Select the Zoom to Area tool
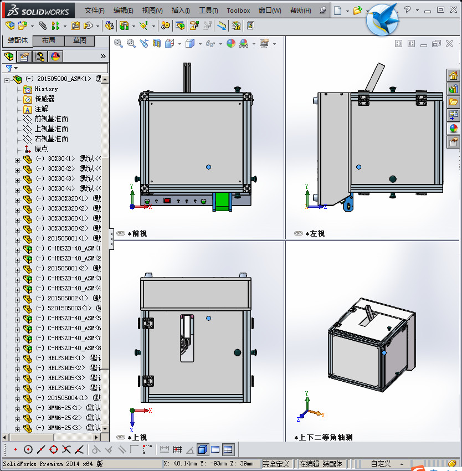This screenshot has width=462, height=471. pyautogui.click(x=131, y=44)
